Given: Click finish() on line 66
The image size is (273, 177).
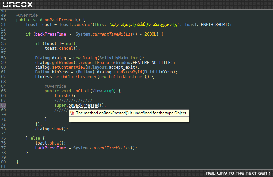Looking at the screenshot, I should pos(65,96).
